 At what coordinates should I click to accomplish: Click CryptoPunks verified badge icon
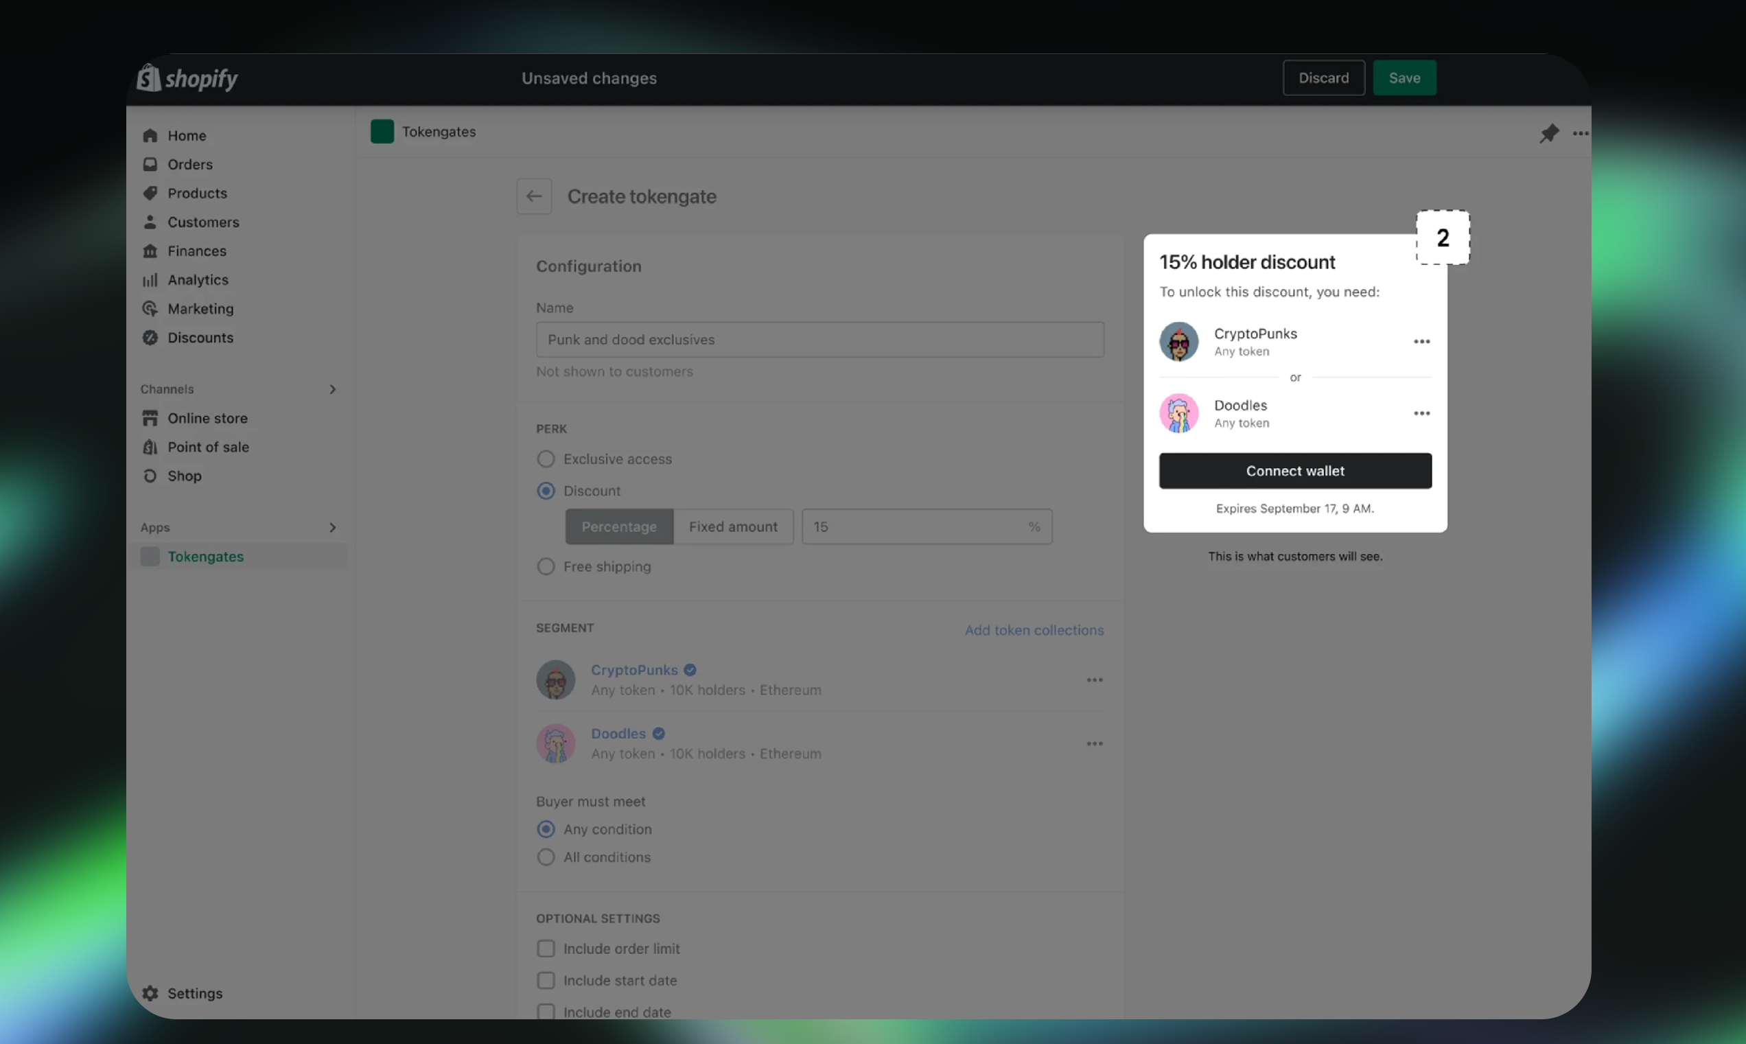[x=690, y=670]
